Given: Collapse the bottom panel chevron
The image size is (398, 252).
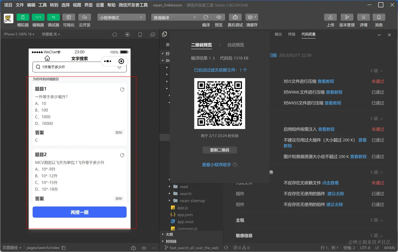Looking at the screenshot, I should [x=379, y=35].
